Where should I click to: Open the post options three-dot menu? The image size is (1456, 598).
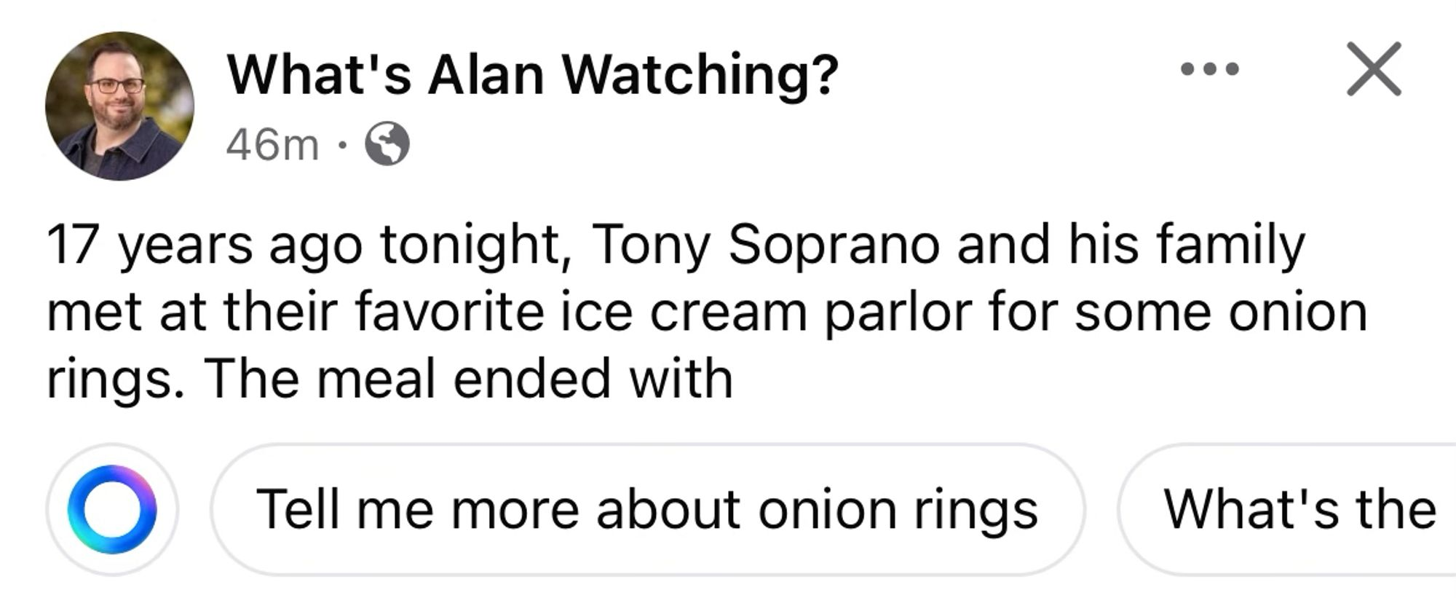click(1209, 69)
